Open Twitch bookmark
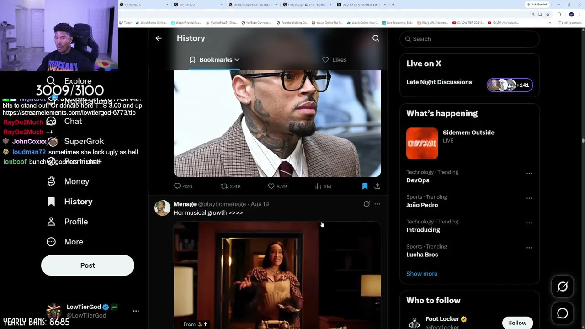Viewport: 585px width, 329px height. 126,23
